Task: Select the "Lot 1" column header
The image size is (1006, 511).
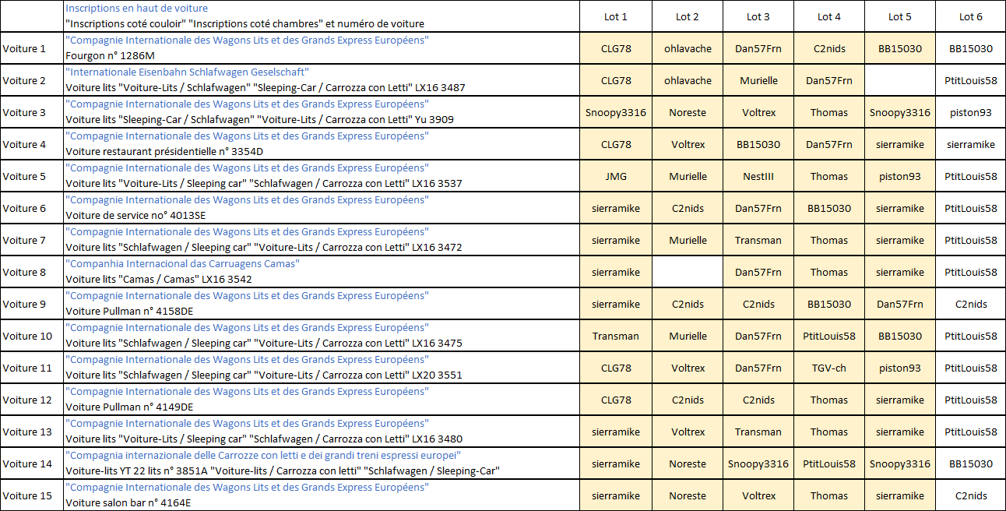Action: pyautogui.click(x=616, y=16)
